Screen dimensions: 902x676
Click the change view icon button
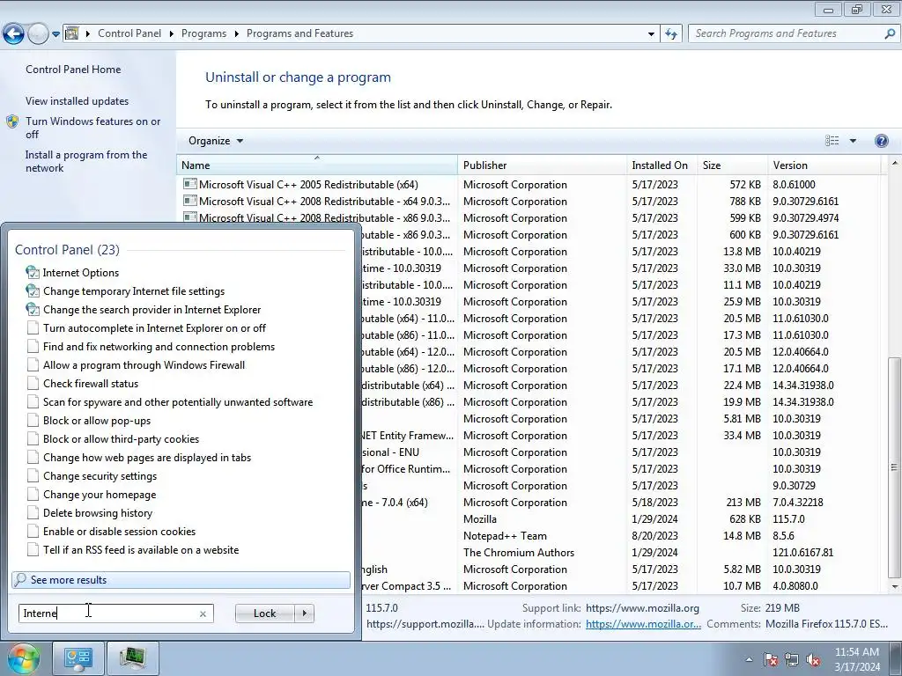click(x=832, y=141)
